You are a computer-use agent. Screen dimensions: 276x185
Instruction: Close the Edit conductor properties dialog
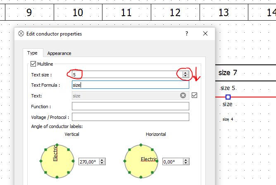(x=205, y=34)
